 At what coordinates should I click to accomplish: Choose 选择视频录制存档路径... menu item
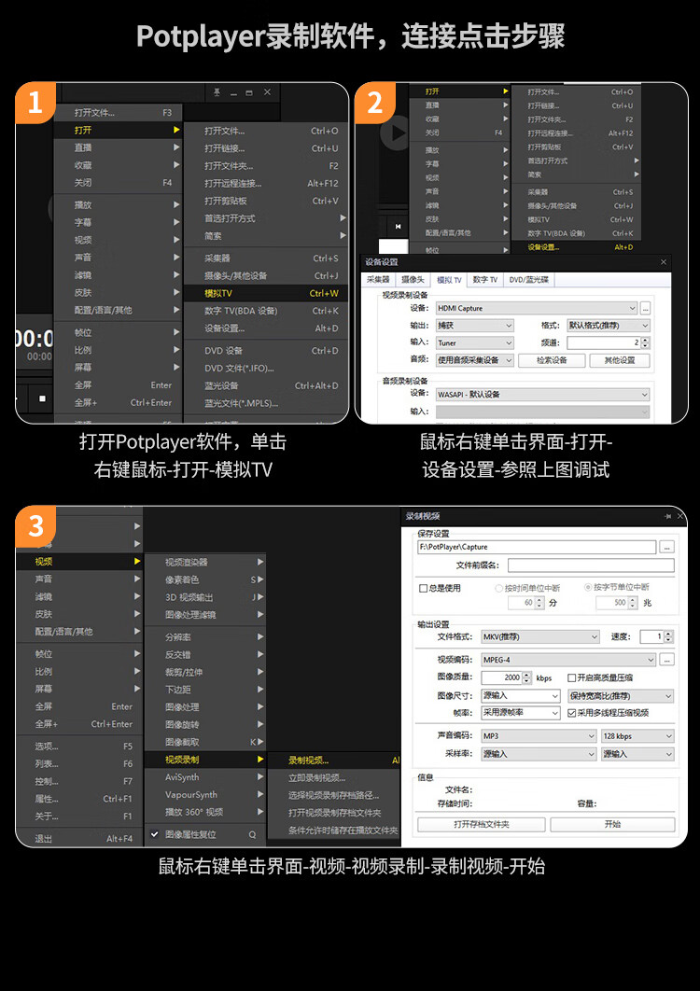(334, 796)
